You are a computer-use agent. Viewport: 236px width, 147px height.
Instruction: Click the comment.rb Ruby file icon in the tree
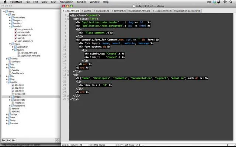(x=15, y=32)
